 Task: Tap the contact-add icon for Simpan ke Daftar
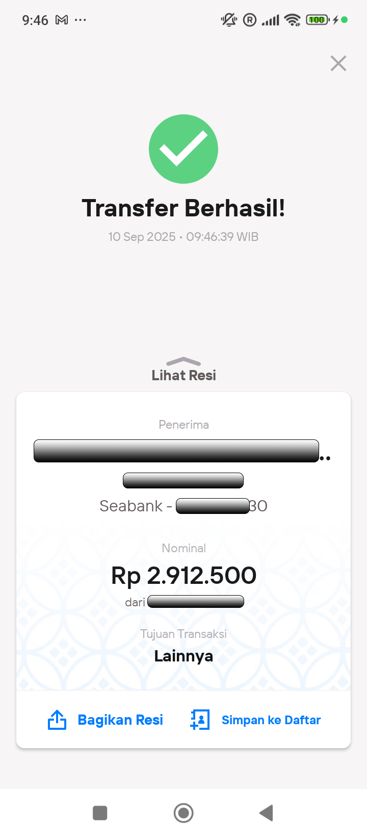point(200,720)
